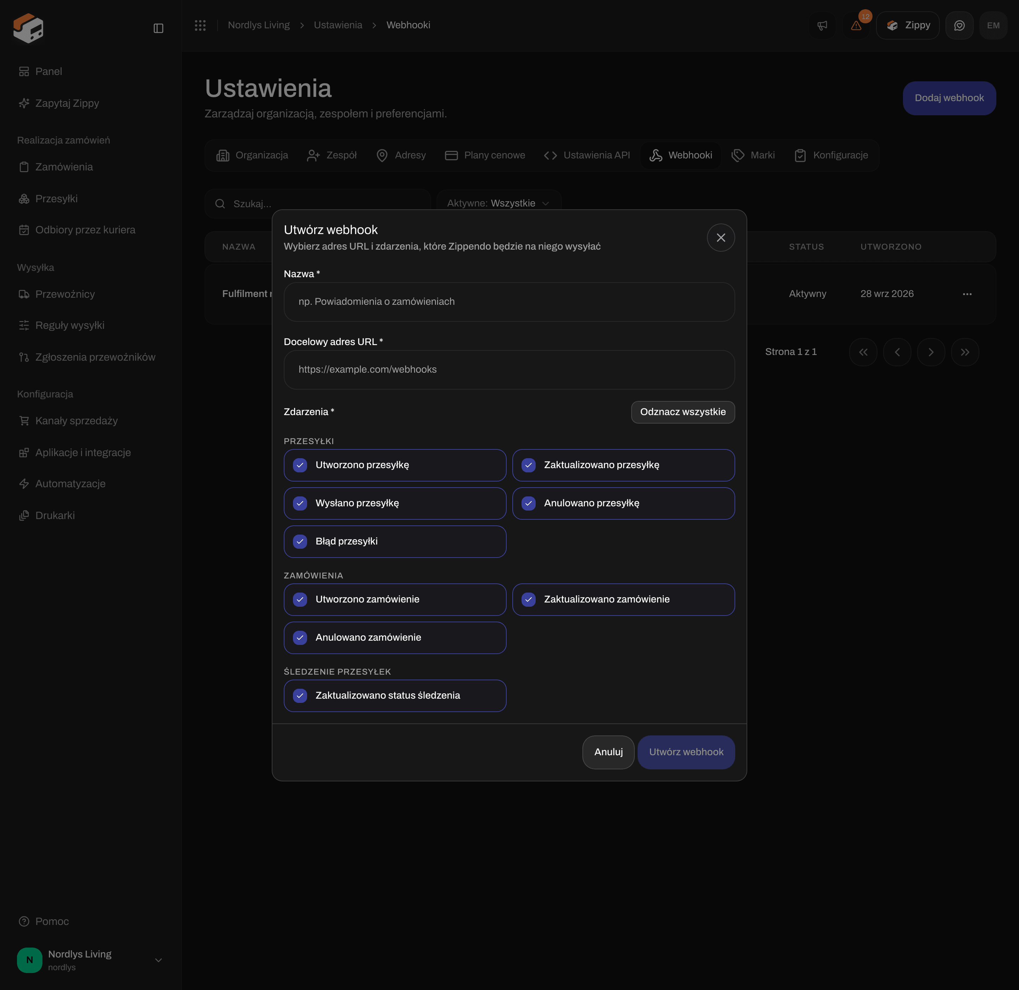Viewport: 1019px width, 990px height.
Task: Open Zapytaj Zippy in sidebar
Action: click(x=59, y=104)
